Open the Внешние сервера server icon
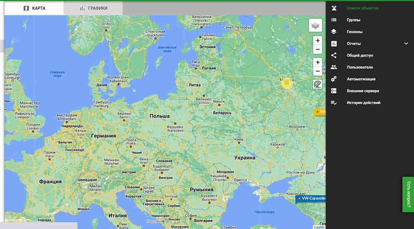Screen dimensions: 414x229 [x=334, y=91]
